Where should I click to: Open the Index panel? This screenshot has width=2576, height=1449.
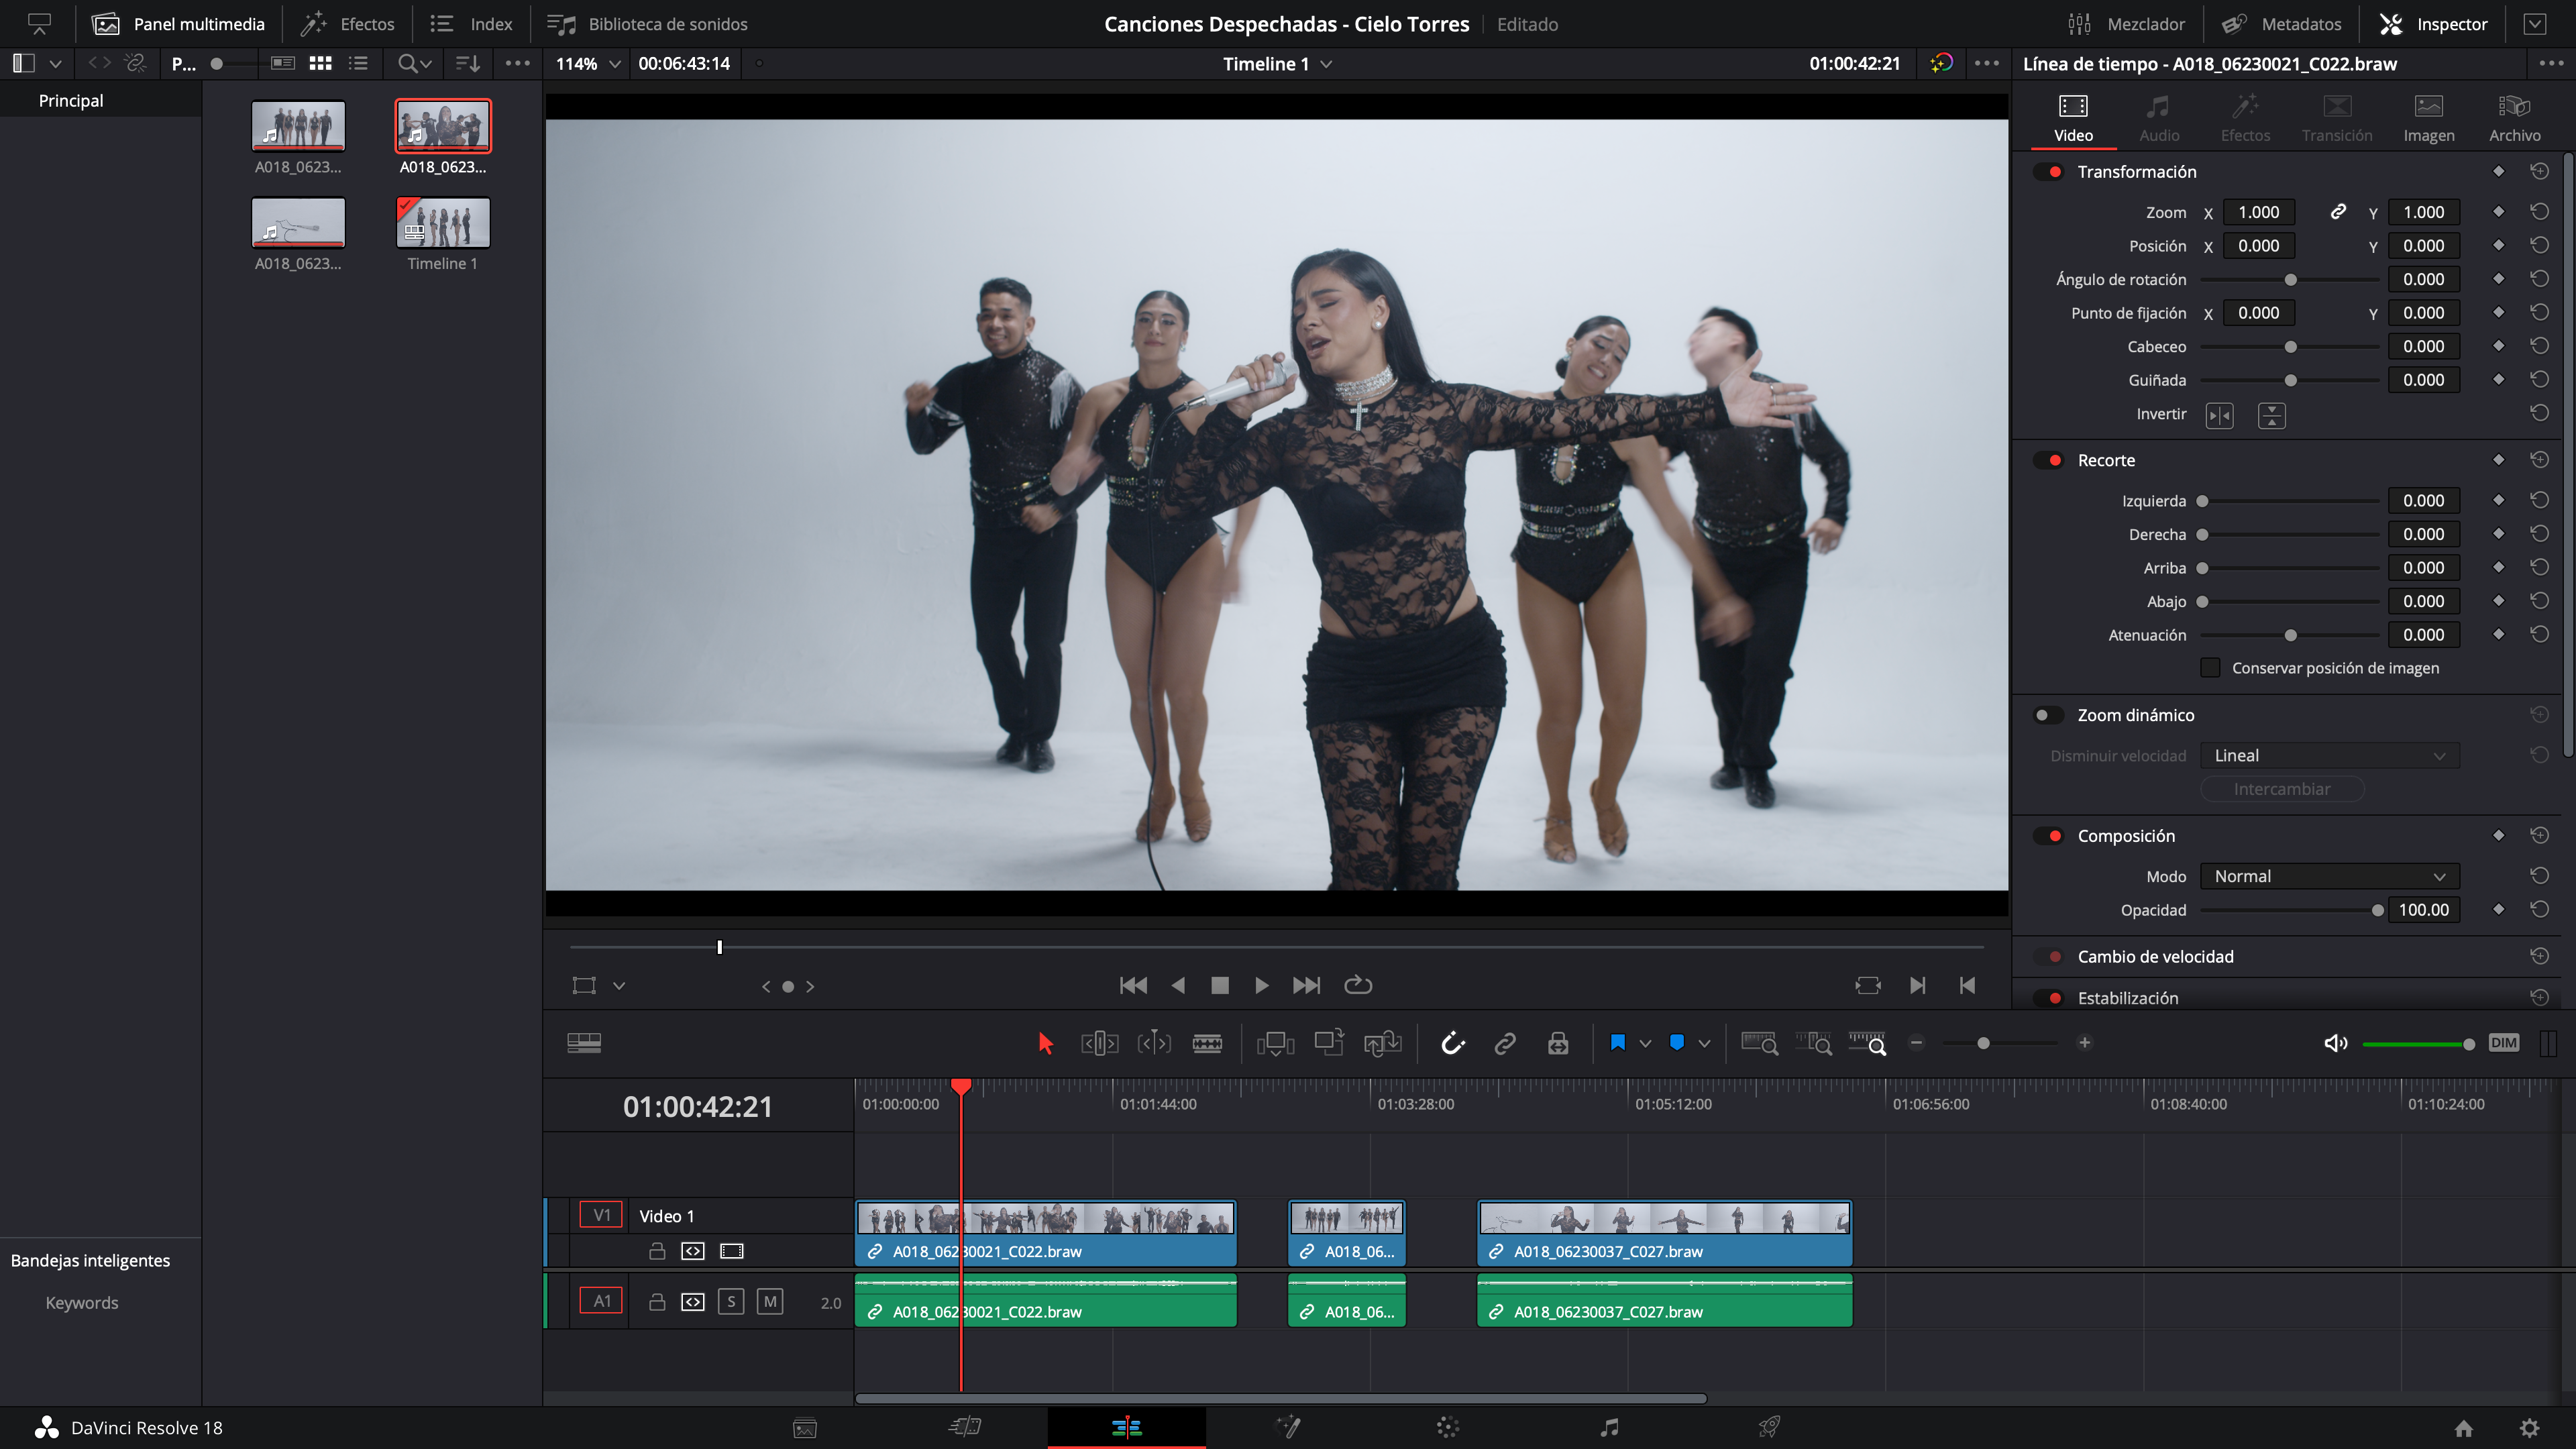[x=472, y=24]
